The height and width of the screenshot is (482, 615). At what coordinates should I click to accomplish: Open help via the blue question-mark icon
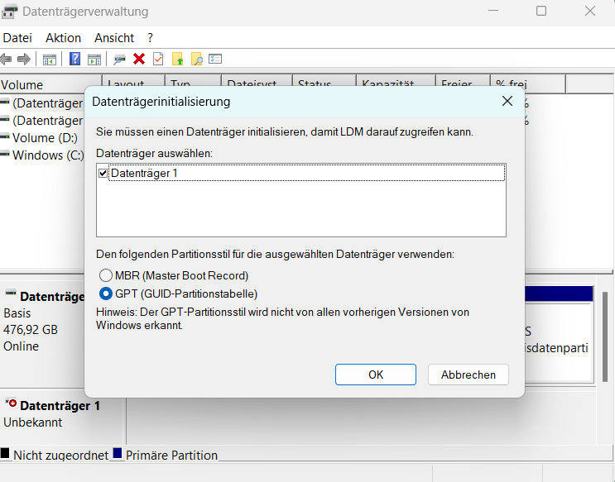[x=74, y=60]
